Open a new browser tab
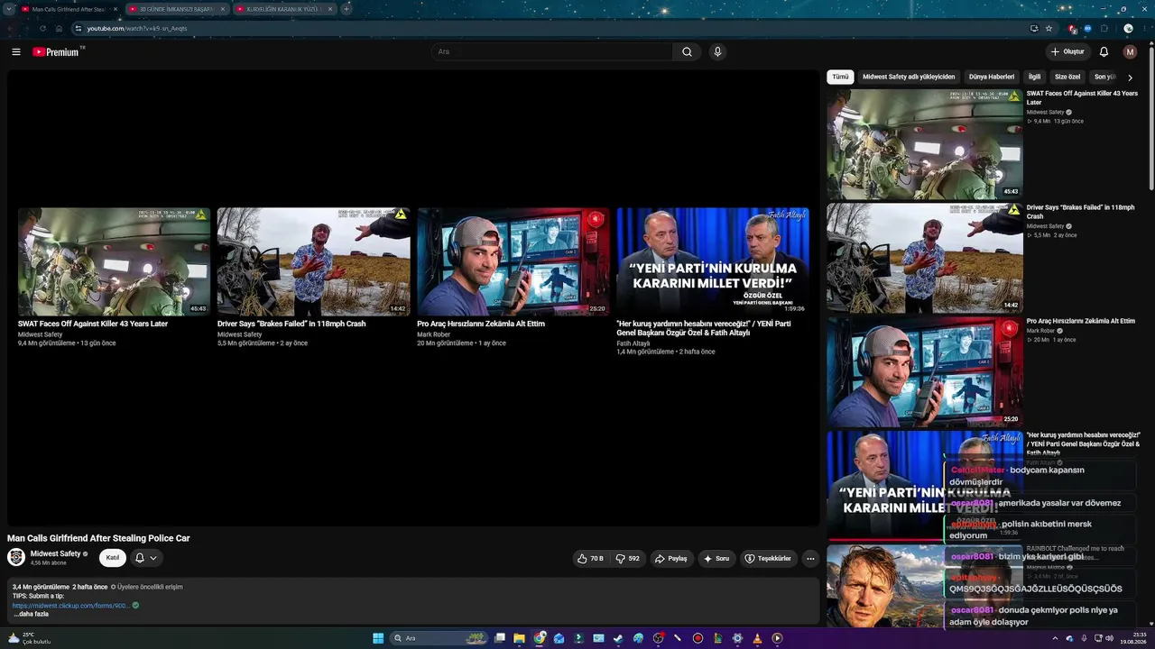The height and width of the screenshot is (649, 1155). pyautogui.click(x=346, y=9)
